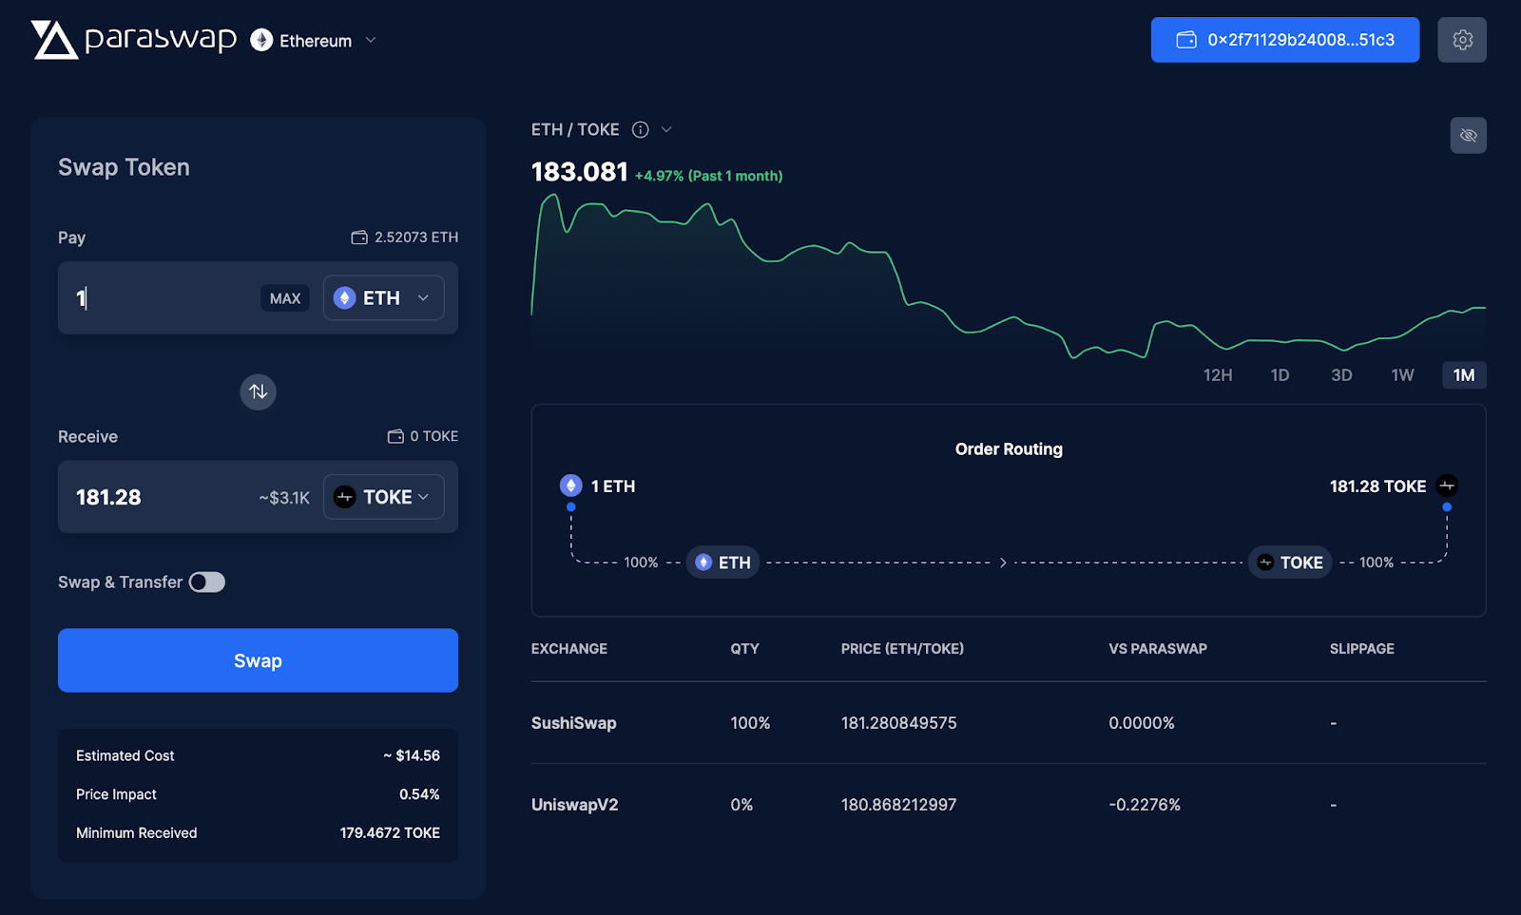Click the Swap Token panel heading
Image resolution: width=1521 pixels, height=915 pixels.
click(x=124, y=167)
